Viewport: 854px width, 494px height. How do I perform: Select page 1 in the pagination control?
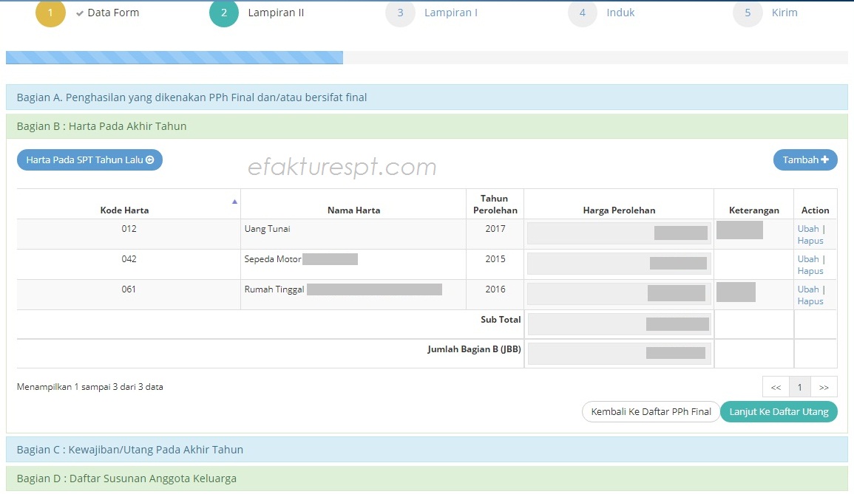(799, 386)
